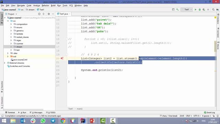Open Event Log from status bar
Screen dimensions: 220x124
(209, 113)
